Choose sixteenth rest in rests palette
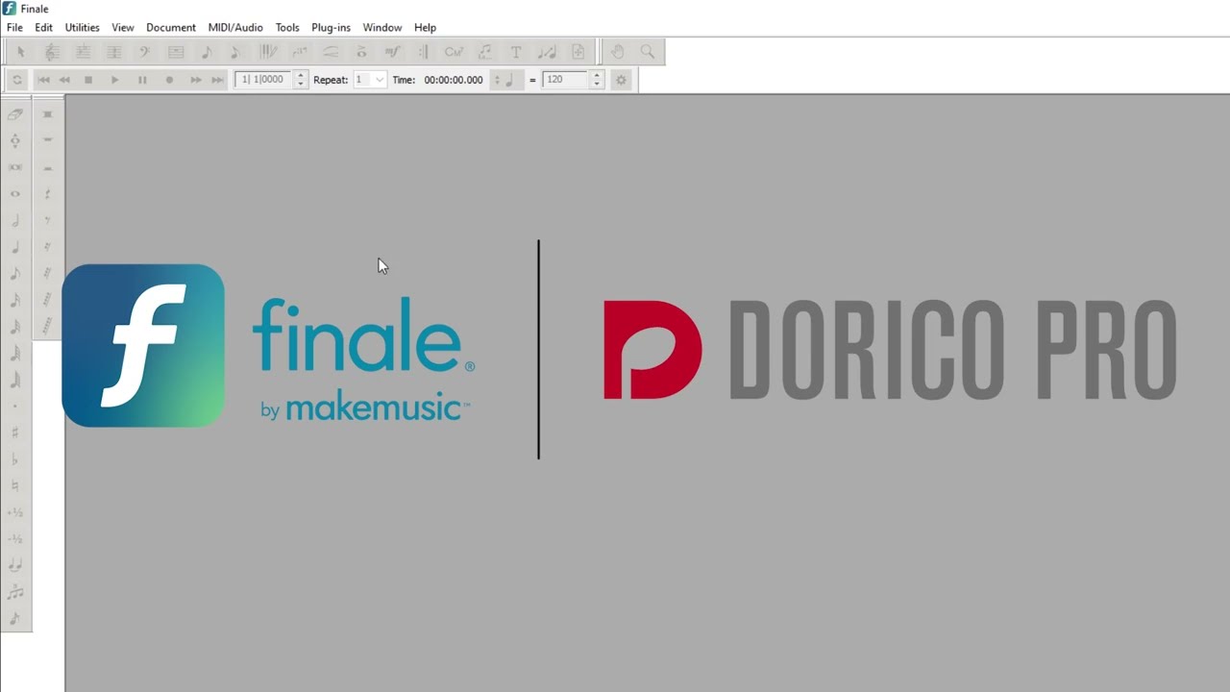Screen dimensions: 1230x692 [x=47, y=247]
